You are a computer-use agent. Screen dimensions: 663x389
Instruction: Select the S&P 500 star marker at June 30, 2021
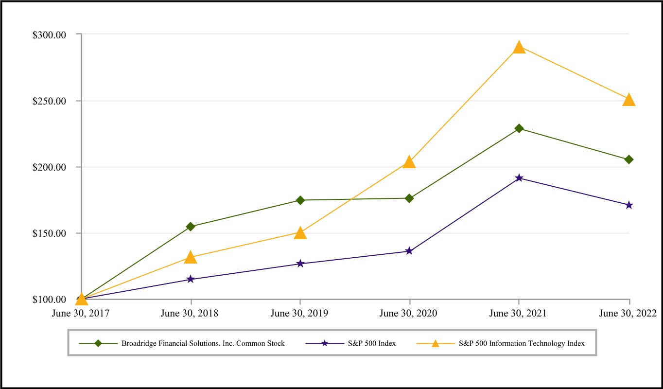519,178
